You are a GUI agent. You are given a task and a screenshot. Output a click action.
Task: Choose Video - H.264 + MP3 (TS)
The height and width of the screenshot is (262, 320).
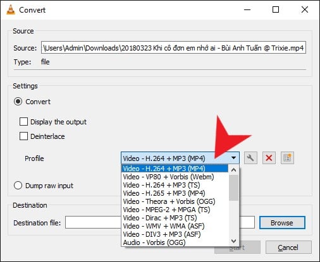[175, 185]
